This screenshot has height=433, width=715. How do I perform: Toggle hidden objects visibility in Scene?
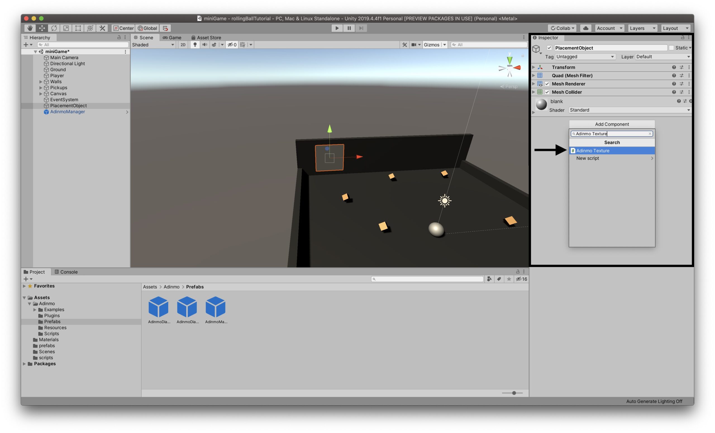(232, 45)
